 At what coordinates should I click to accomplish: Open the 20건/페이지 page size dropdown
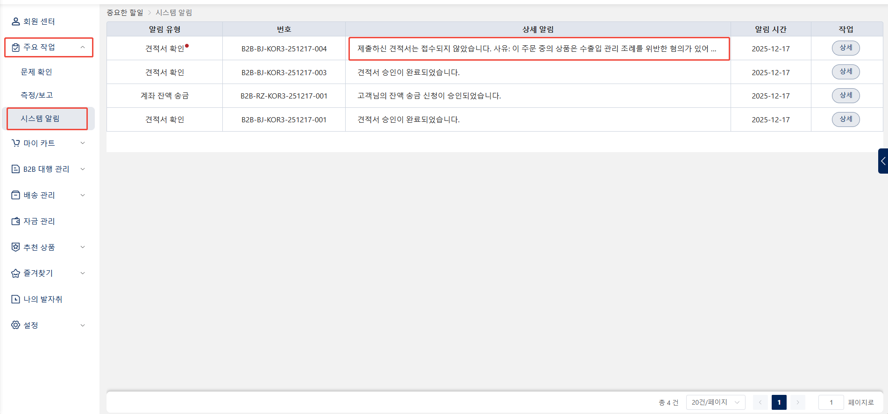[x=716, y=402]
